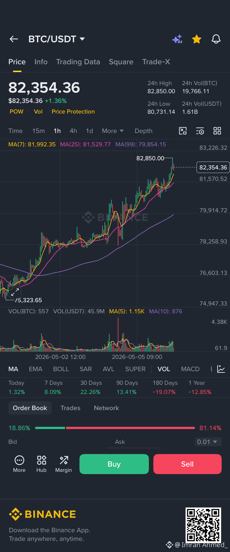Tap the 7 Days 8.09% change
The image size is (230, 552).
pos(53,387)
